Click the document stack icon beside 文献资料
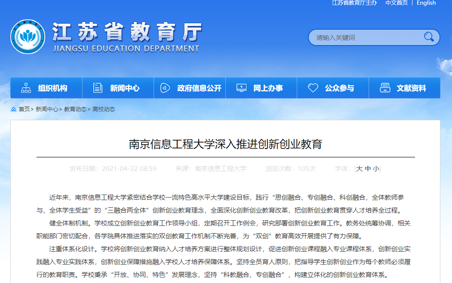Image resolution: width=452 pixels, height=283 pixels. click(x=384, y=87)
